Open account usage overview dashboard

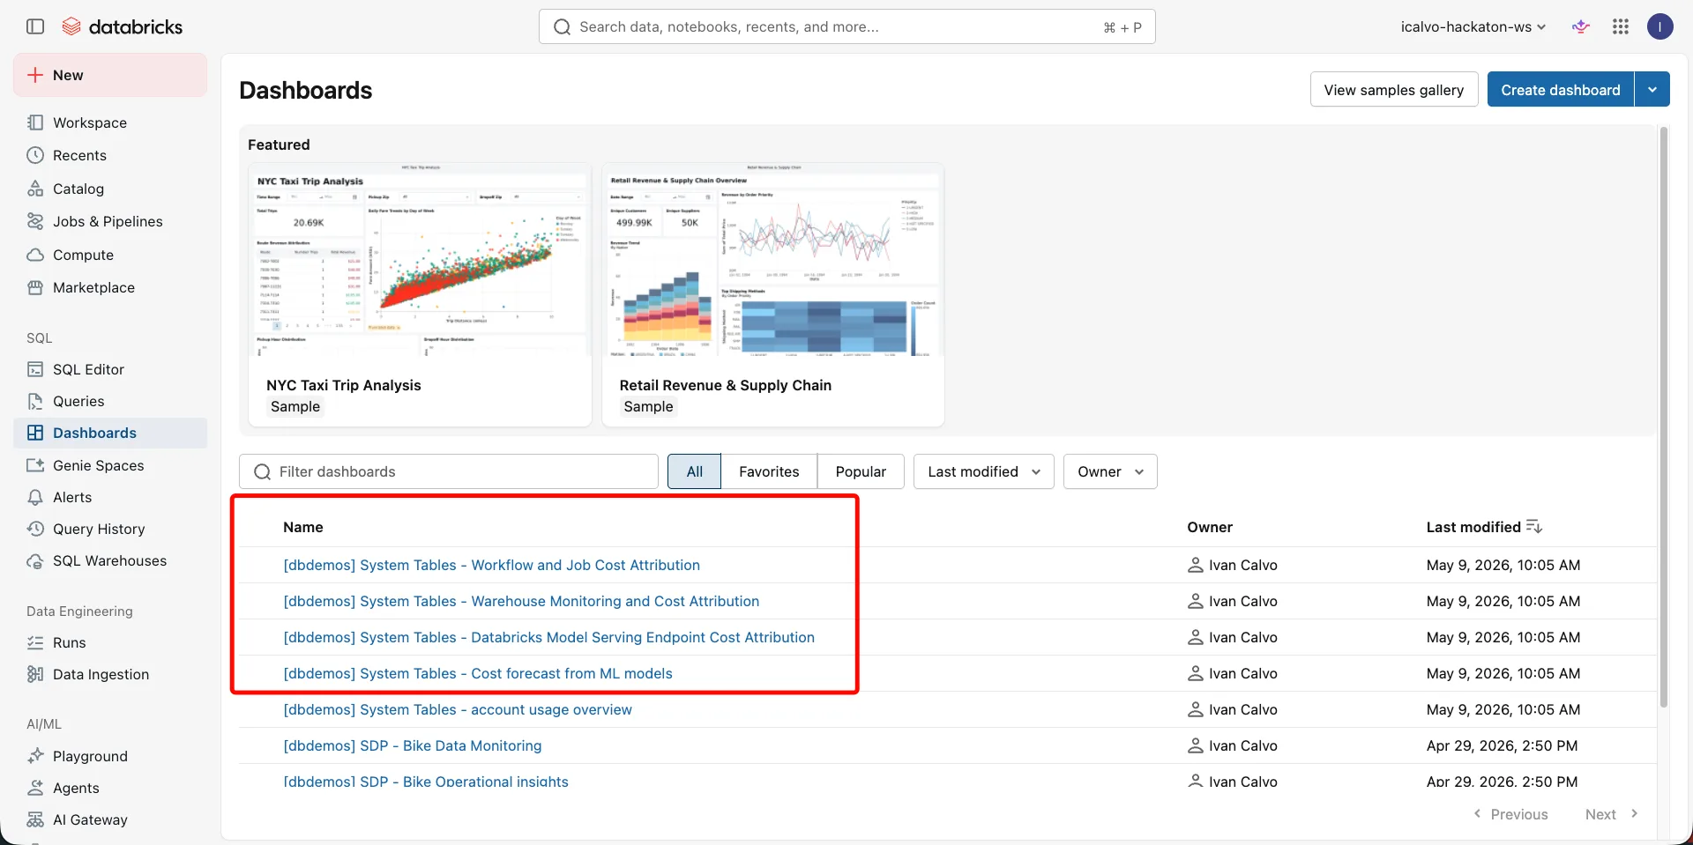coord(458,709)
